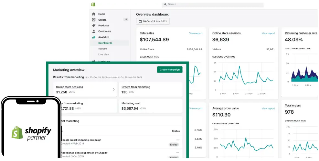Screen dimensions: 319x161
Task: Click the Total sales heading
Action: (147, 33)
